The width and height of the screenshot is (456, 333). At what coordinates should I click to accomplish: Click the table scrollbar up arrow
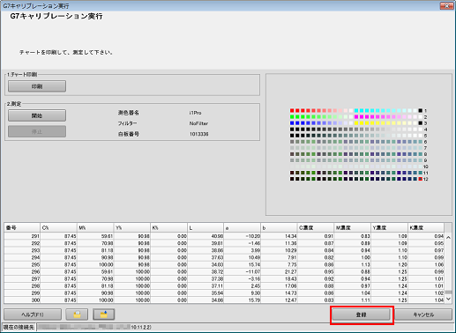coord(448,237)
